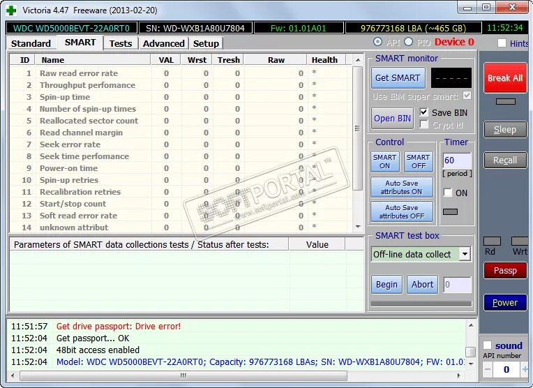Screen dimensions: 533x388
Task: Enable the Hints checkbox
Action: [502, 43]
